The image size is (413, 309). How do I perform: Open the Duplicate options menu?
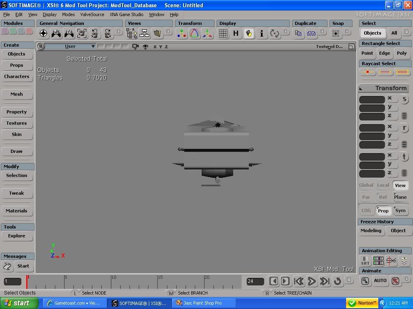coord(322,31)
